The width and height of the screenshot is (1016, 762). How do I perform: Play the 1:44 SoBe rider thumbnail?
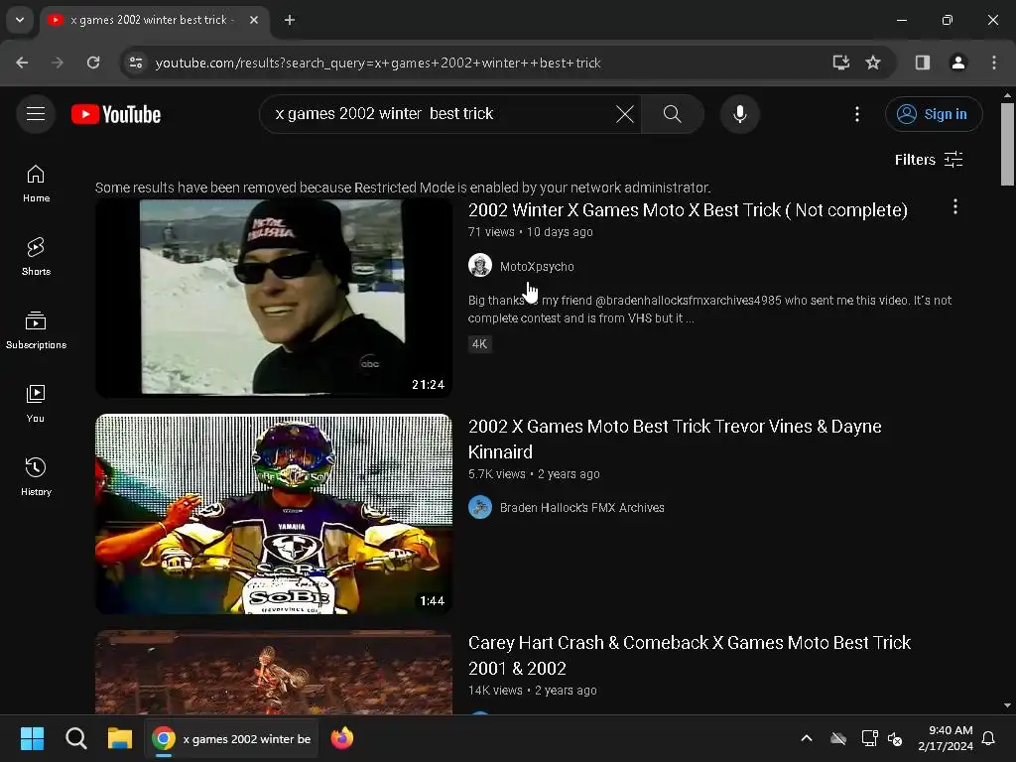(x=274, y=514)
